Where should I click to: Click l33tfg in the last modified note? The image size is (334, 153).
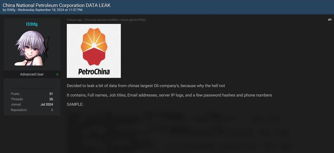[x=141, y=20]
